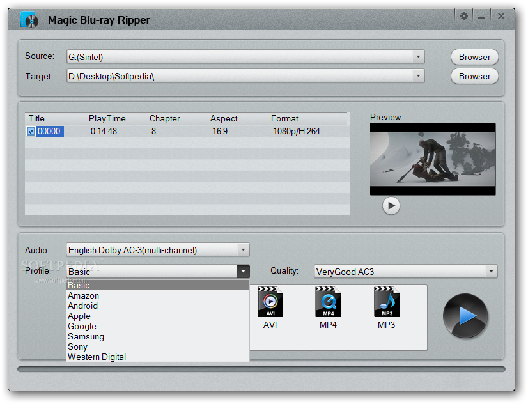528x404 pixels.
Task: Choose Western Digital in the profile list
Action: [158, 357]
